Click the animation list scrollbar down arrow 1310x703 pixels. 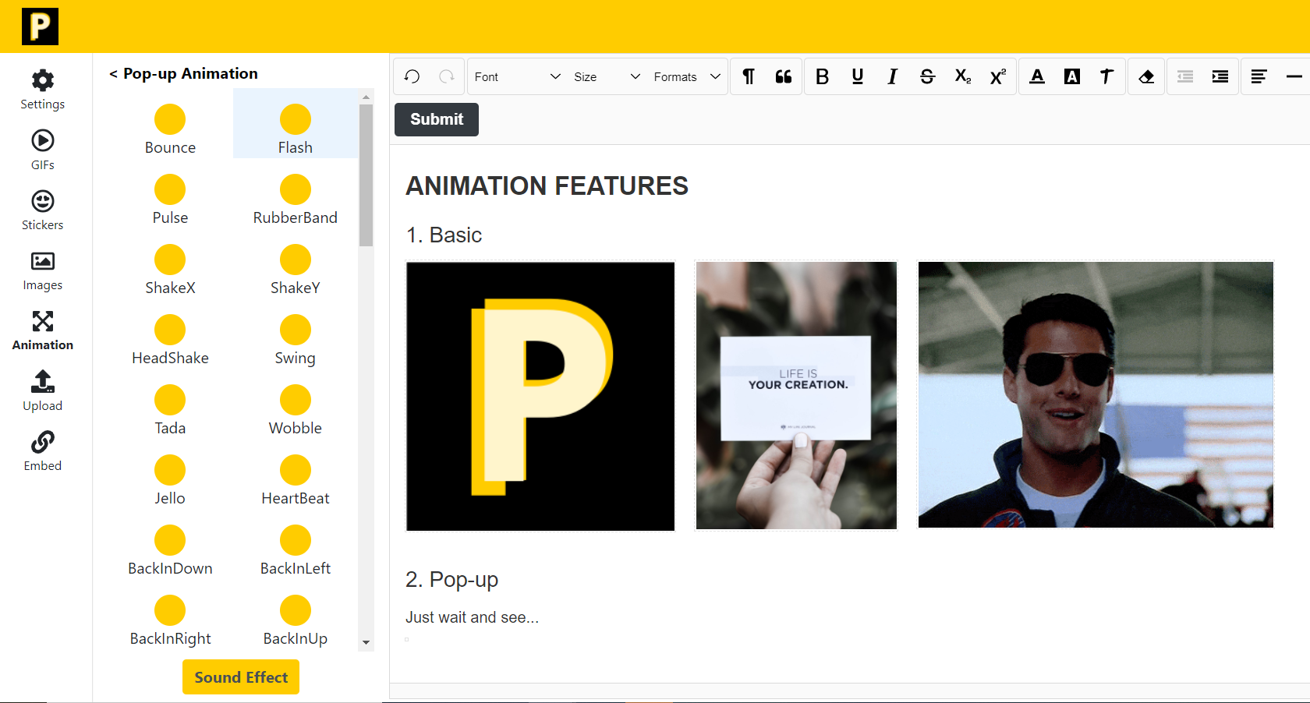tap(366, 643)
